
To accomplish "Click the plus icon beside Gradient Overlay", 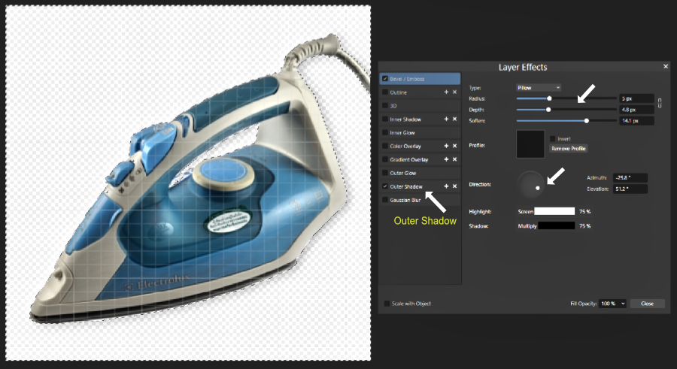I will tap(446, 160).
